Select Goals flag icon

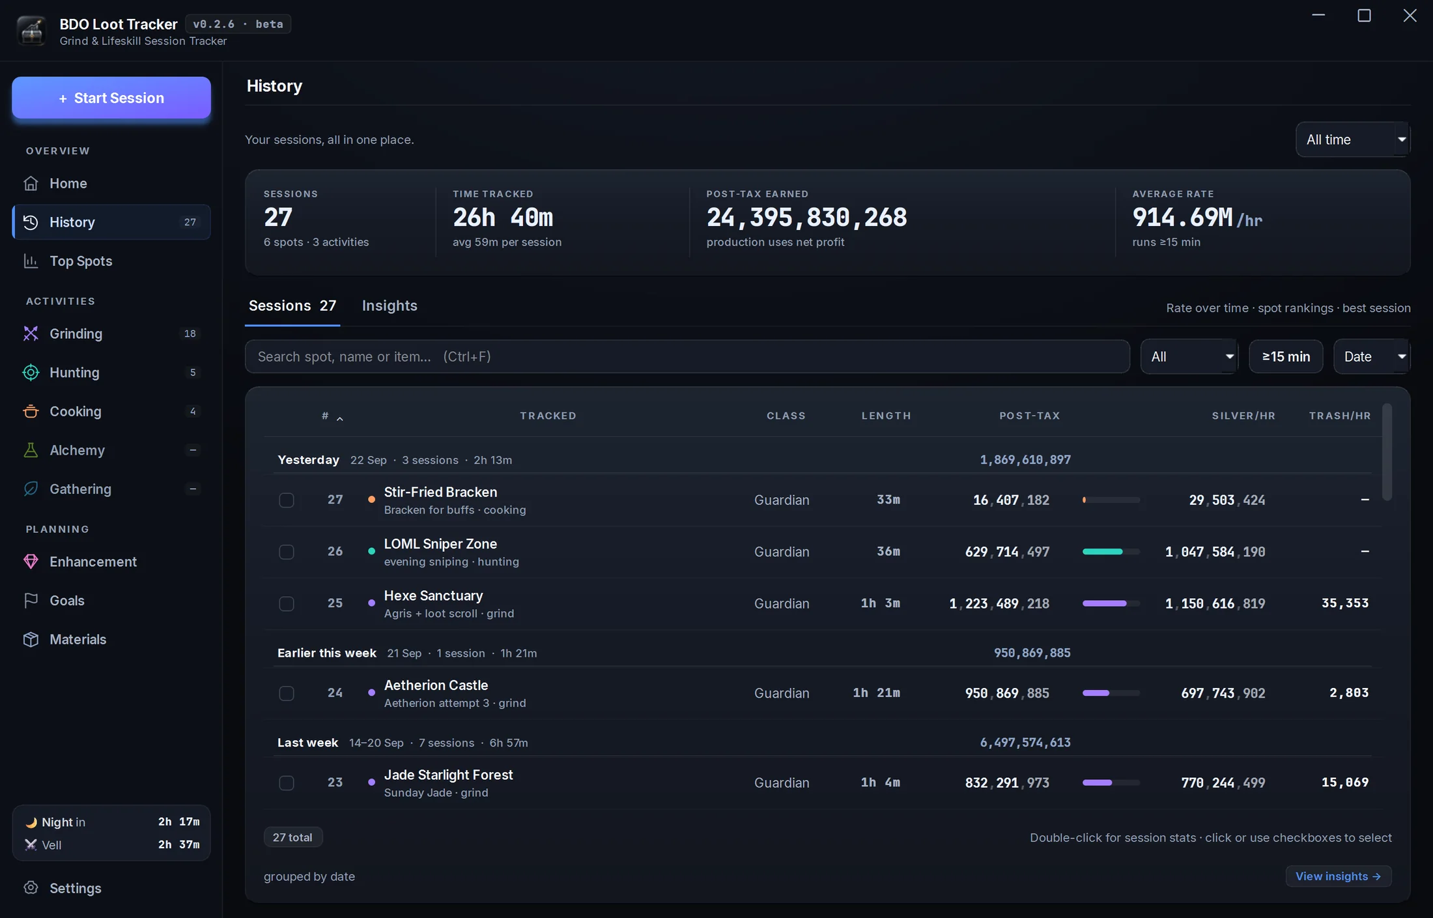[31, 601]
